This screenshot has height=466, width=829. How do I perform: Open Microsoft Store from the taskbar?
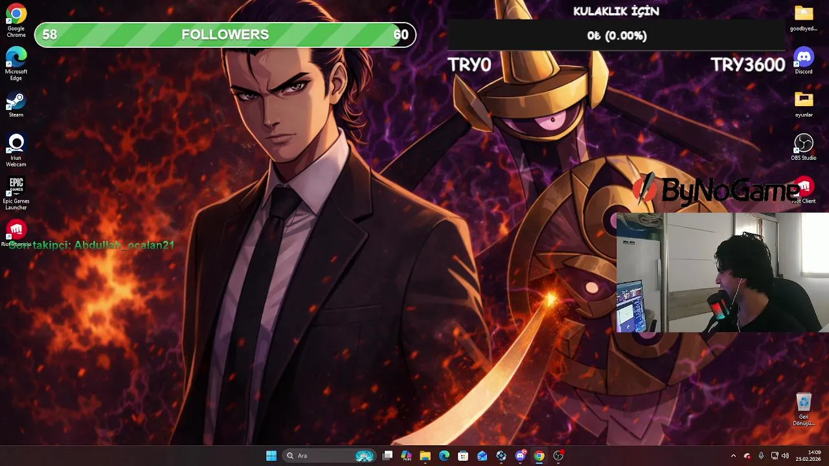click(x=463, y=456)
